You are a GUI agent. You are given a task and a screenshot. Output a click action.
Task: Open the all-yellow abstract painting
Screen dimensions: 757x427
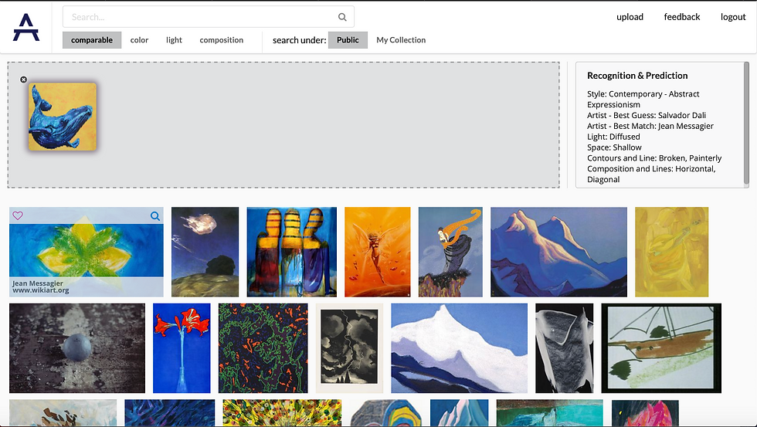pyautogui.click(x=671, y=252)
